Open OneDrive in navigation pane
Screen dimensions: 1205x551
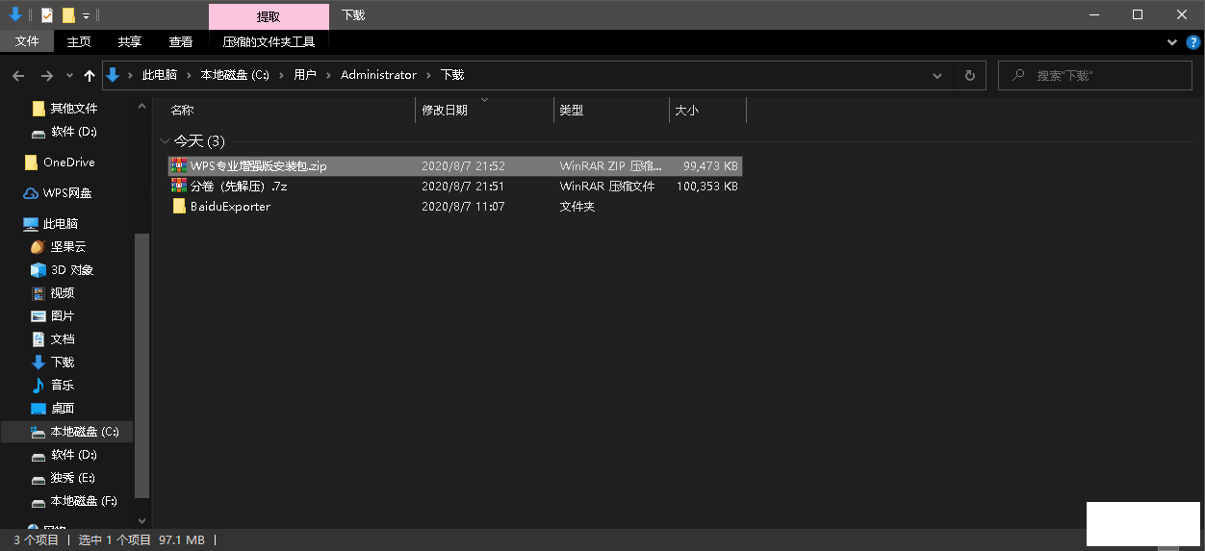pyautogui.click(x=68, y=163)
